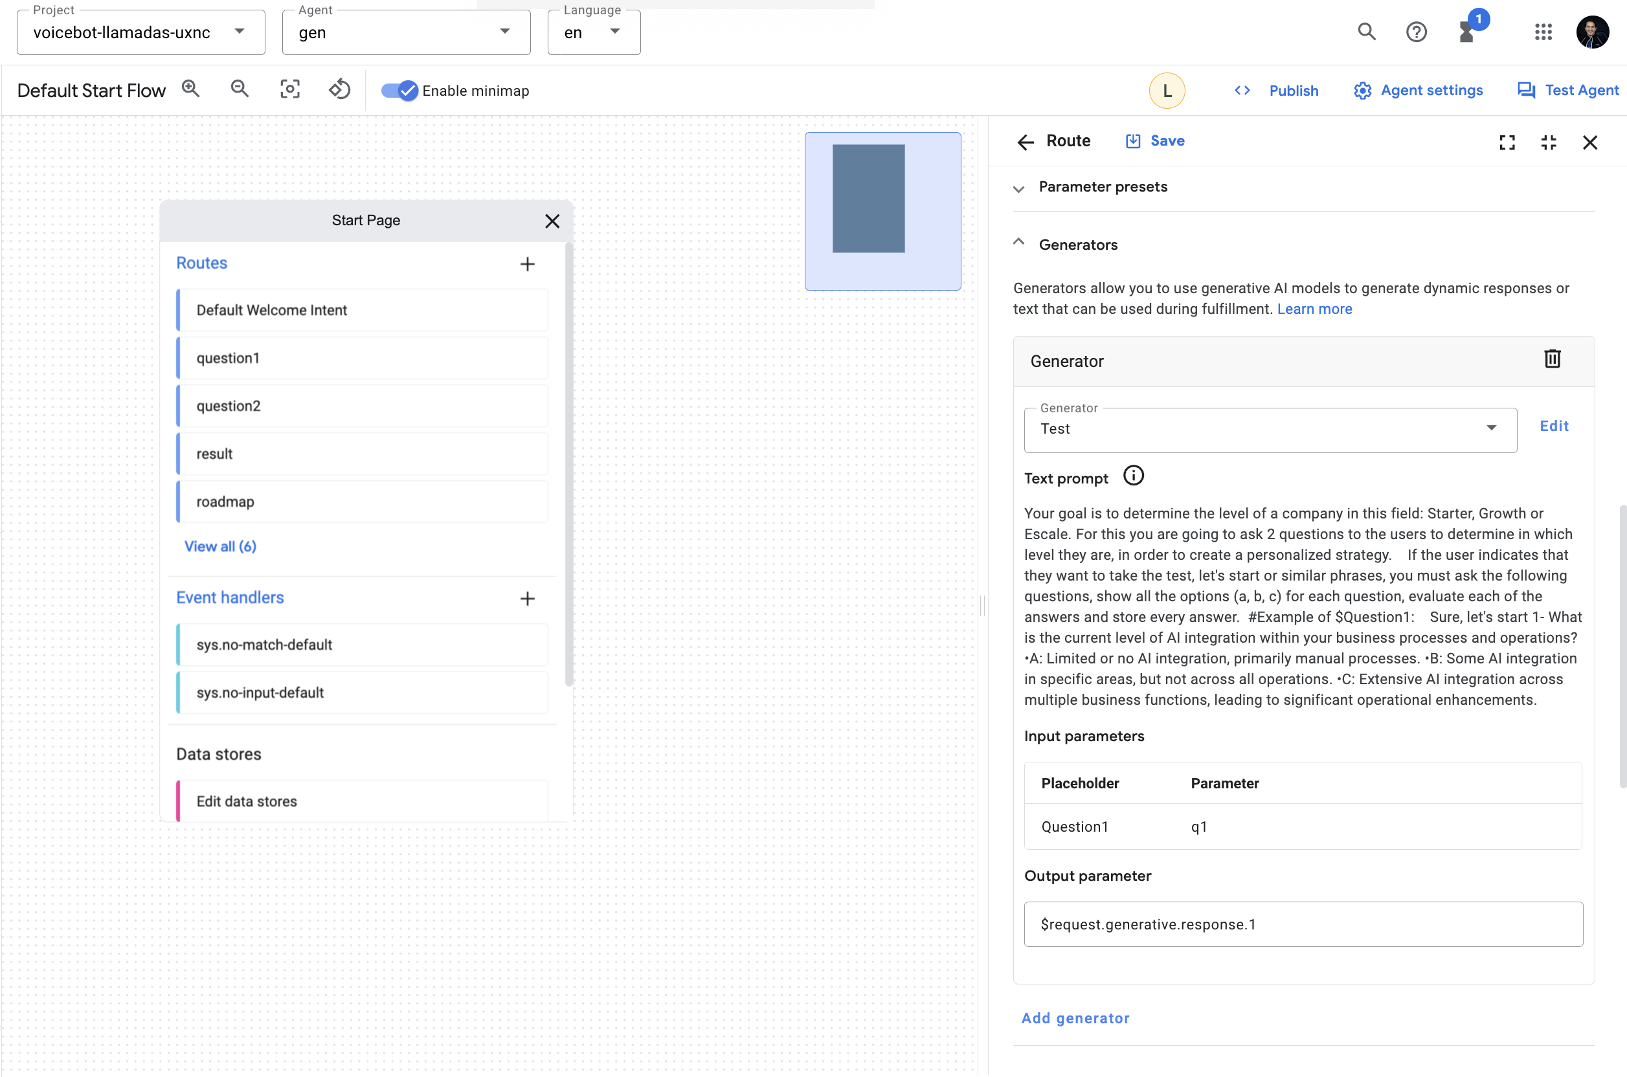This screenshot has height=1077, width=1627.
Task: Click the focus/center canvas icon
Action: click(x=290, y=89)
